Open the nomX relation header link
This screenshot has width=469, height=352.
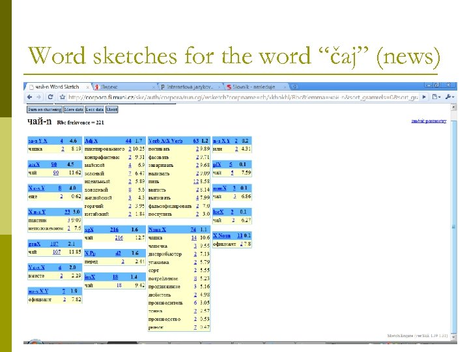tap(220, 188)
